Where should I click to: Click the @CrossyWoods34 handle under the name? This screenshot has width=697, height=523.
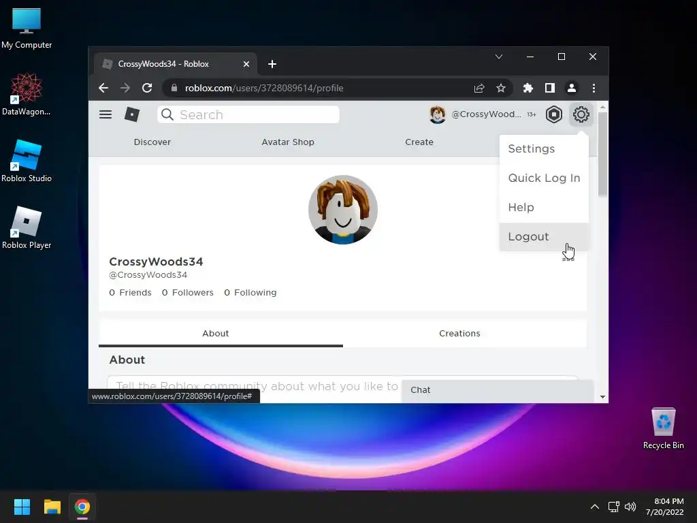[x=148, y=275]
